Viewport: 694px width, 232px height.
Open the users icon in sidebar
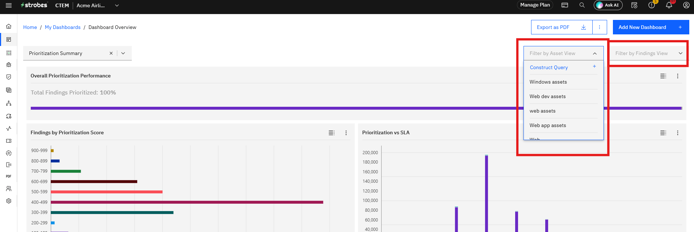(x=9, y=189)
